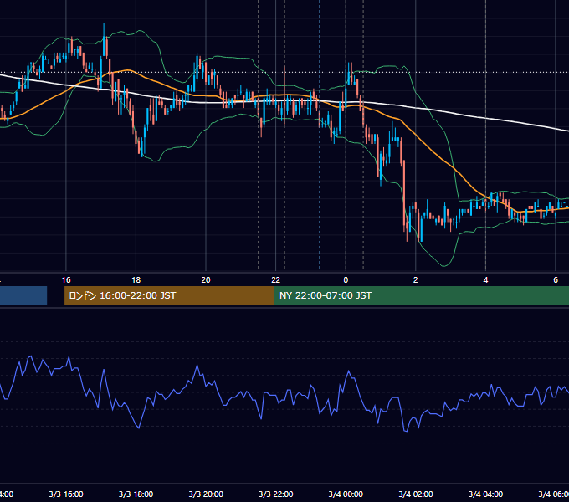Select the 16 hour label on the price chart axis

click(x=66, y=280)
